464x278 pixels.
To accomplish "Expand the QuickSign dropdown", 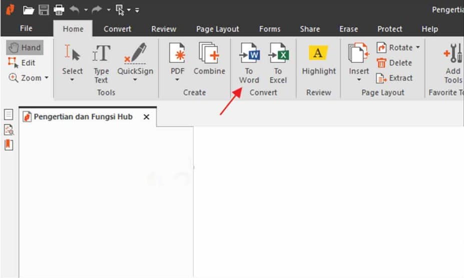I will click(x=135, y=80).
